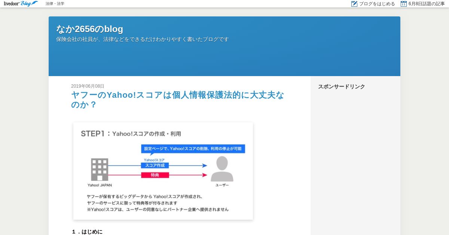Open the ヤフーのYahoo!スコア article title

pyautogui.click(x=178, y=100)
